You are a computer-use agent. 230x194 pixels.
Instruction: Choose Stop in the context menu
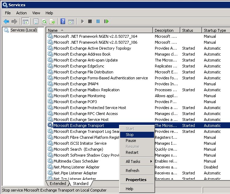point(130,135)
